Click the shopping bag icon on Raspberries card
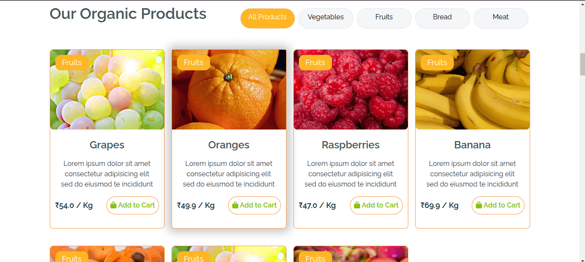The height and width of the screenshot is (262, 585). click(x=357, y=205)
